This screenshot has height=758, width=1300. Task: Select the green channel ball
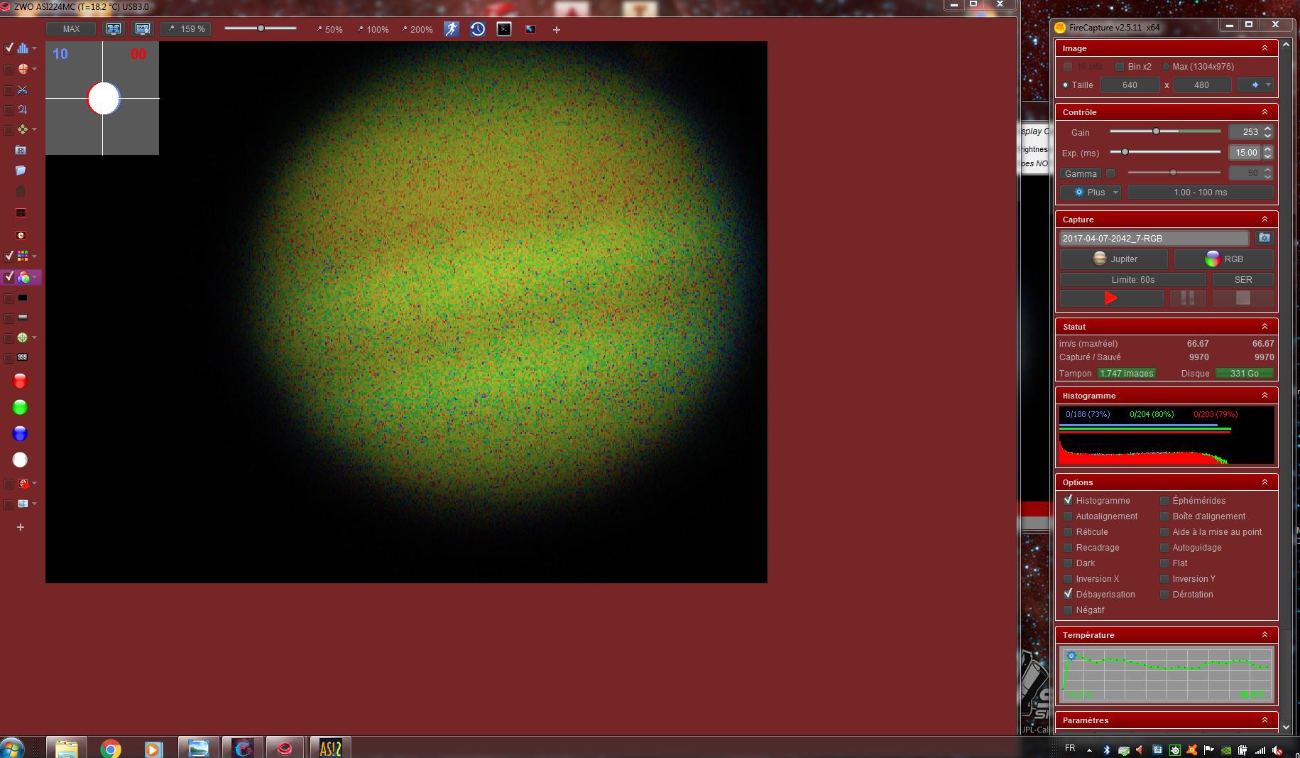coord(20,407)
